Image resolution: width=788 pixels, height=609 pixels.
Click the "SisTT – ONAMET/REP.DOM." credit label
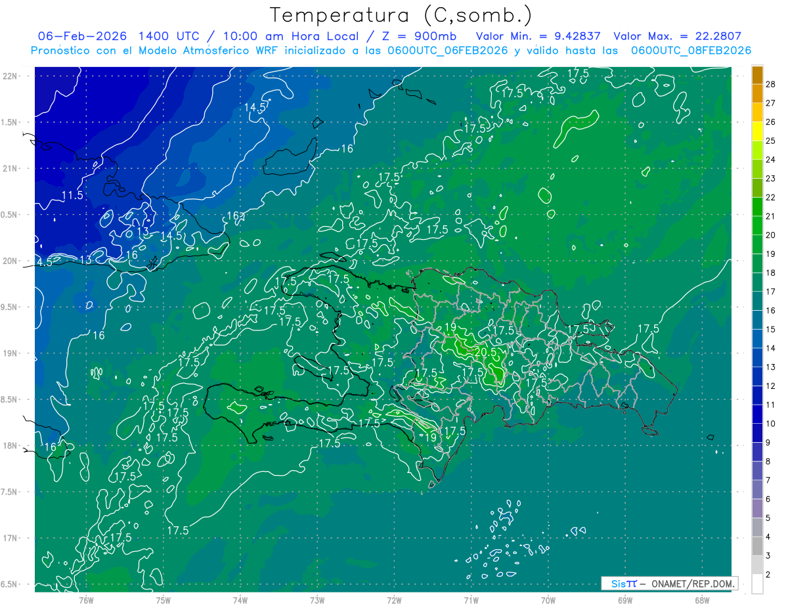click(670, 583)
